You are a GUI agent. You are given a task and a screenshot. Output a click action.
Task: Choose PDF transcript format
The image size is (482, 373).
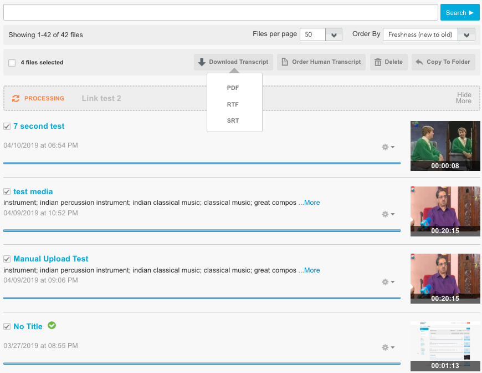click(233, 88)
